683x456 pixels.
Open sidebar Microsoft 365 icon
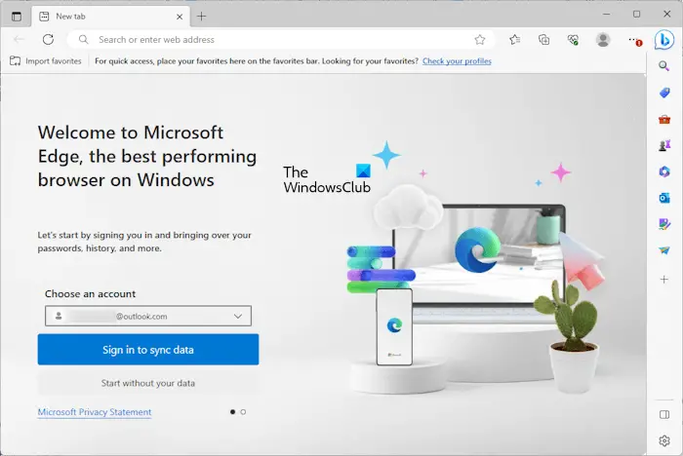click(x=664, y=171)
